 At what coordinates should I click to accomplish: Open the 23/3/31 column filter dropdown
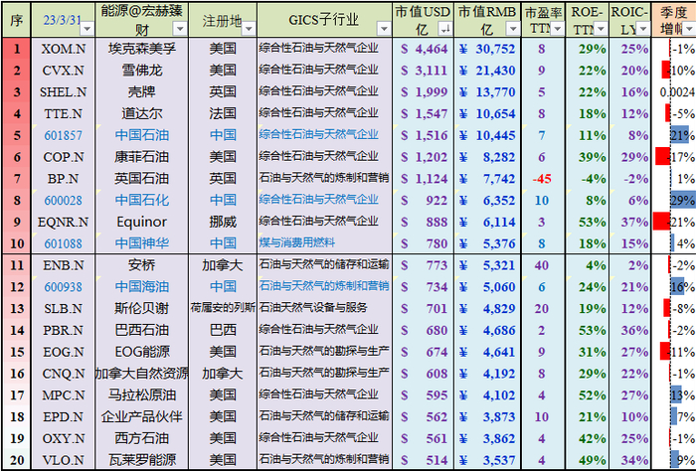pos(87,29)
